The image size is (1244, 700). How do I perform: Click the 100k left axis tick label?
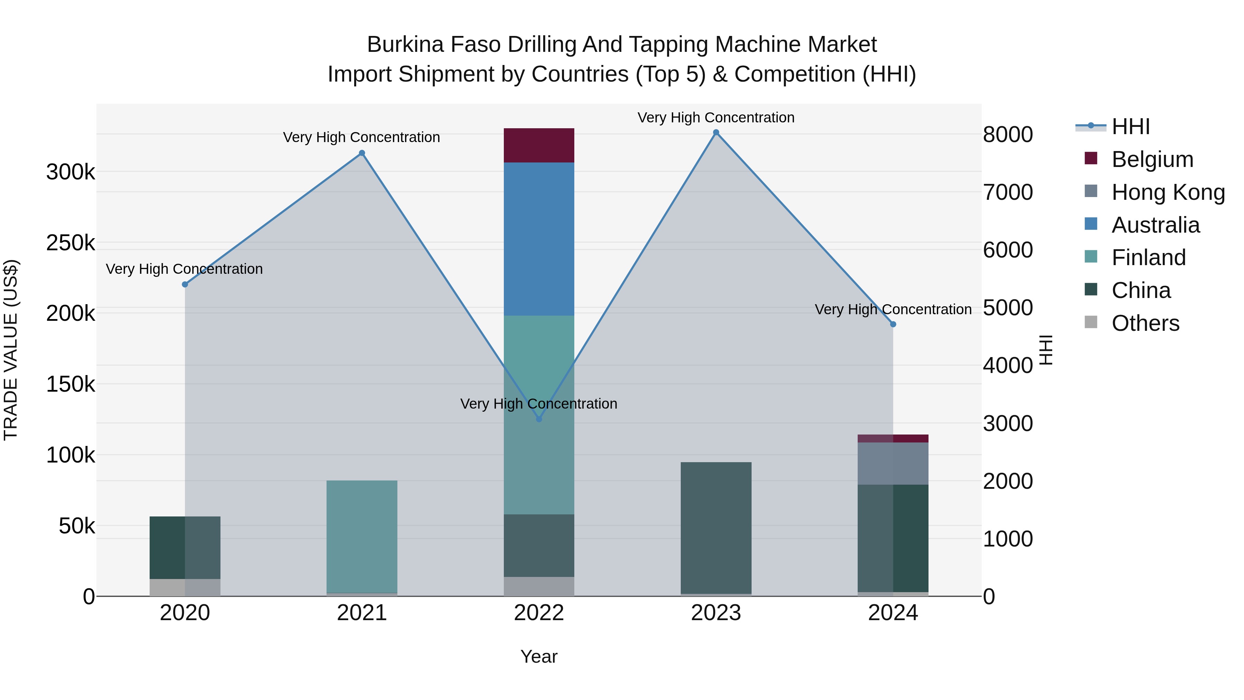(70, 455)
